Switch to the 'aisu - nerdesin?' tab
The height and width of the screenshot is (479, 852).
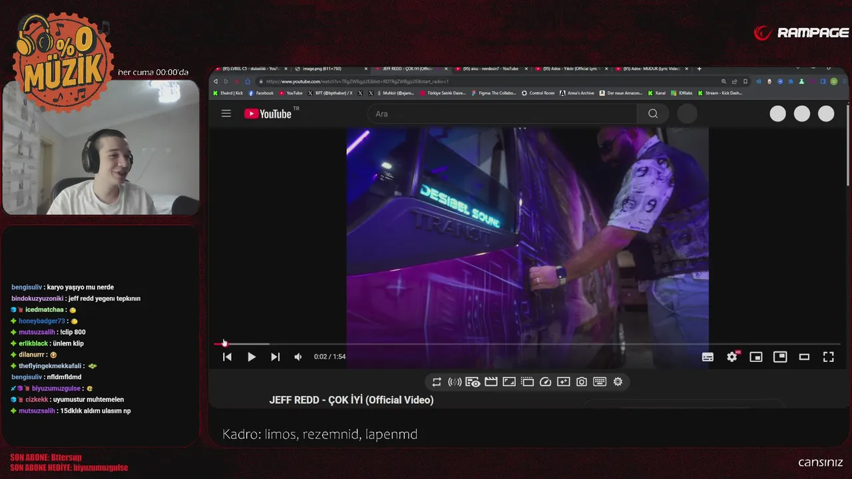point(491,69)
